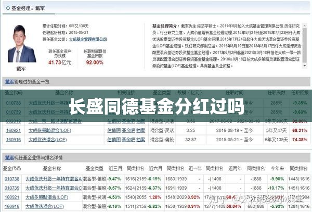Screen dimensions: 312x212
Task: Click the 戴军 link in the 现任基金业绩与排名详情 heading
Action: 9,158
